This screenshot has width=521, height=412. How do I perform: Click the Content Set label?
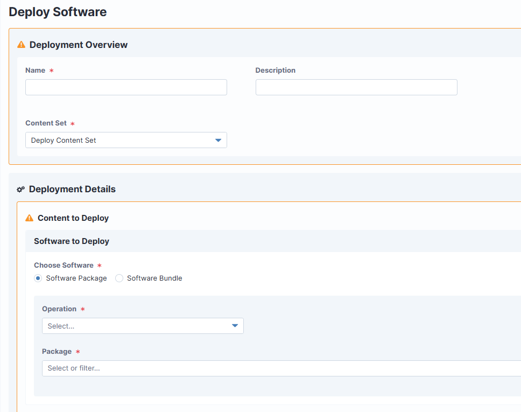pyautogui.click(x=46, y=123)
